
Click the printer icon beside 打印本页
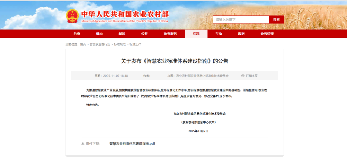243,76
